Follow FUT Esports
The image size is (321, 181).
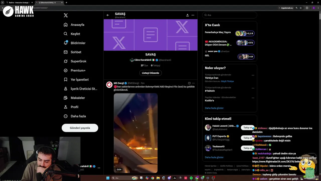[248, 138]
